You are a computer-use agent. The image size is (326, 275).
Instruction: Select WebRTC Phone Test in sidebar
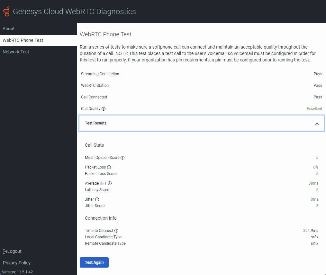point(23,40)
